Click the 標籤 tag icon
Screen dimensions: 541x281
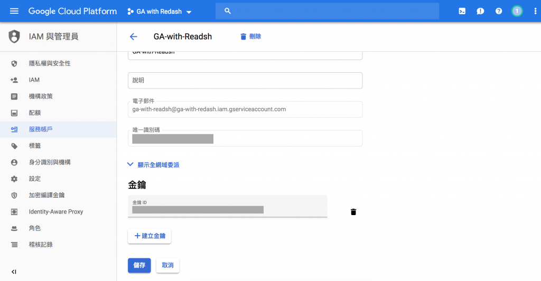[x=14, y=146]
